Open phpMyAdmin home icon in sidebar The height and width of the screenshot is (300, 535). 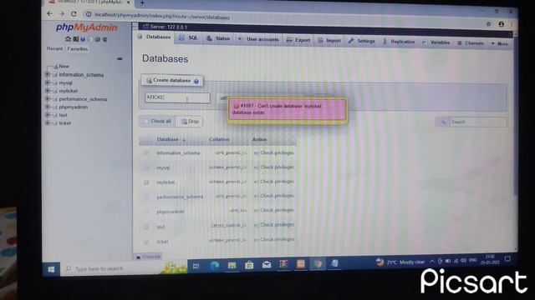tap(68, 39)
